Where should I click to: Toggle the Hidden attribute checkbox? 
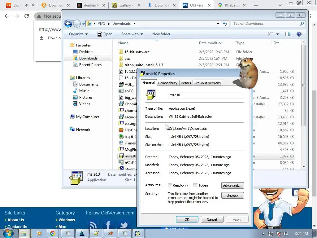(x=195, y=185)
